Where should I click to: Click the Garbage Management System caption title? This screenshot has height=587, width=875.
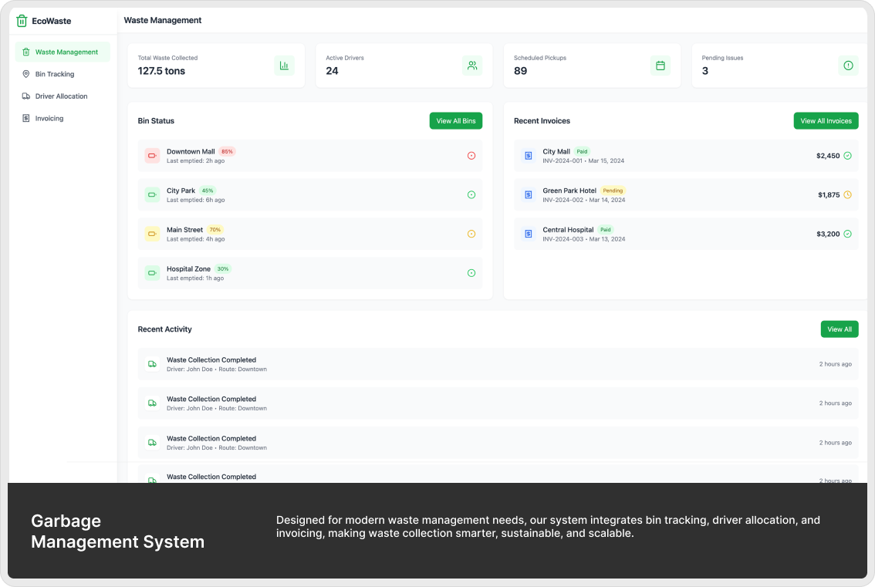coord(118,531)
